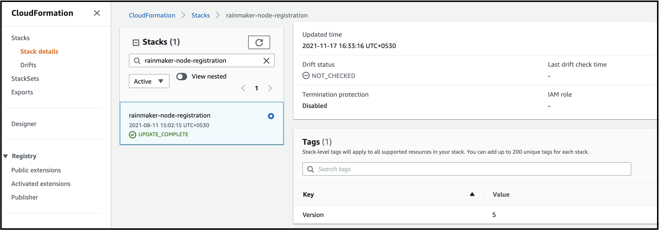The height and width of the screenshot is (230, 659).
Task: Toggle View nested switch
Action: 182,77
